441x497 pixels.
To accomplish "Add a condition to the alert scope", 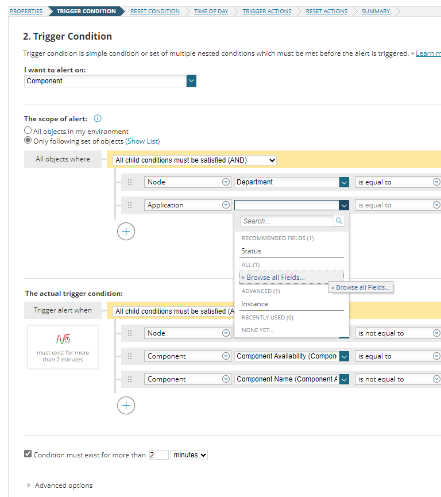I will (126, 232).
